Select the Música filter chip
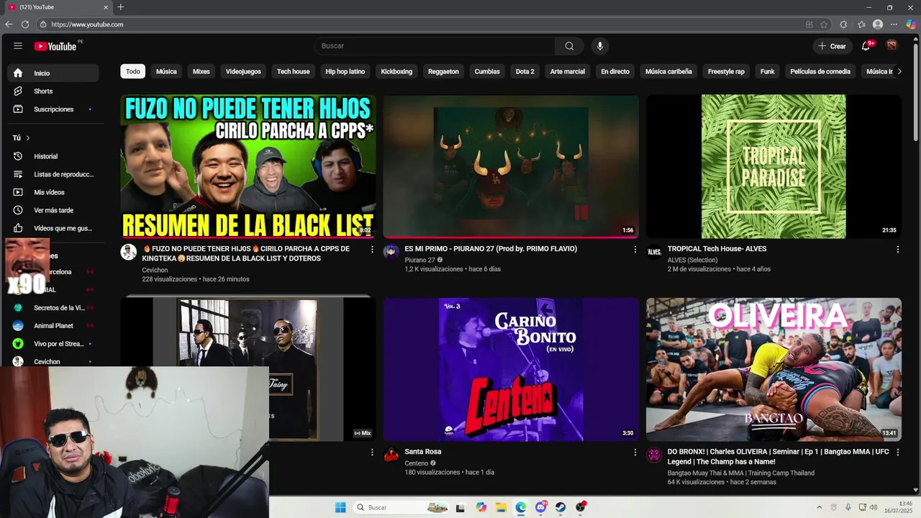 [x=166, y=71]
